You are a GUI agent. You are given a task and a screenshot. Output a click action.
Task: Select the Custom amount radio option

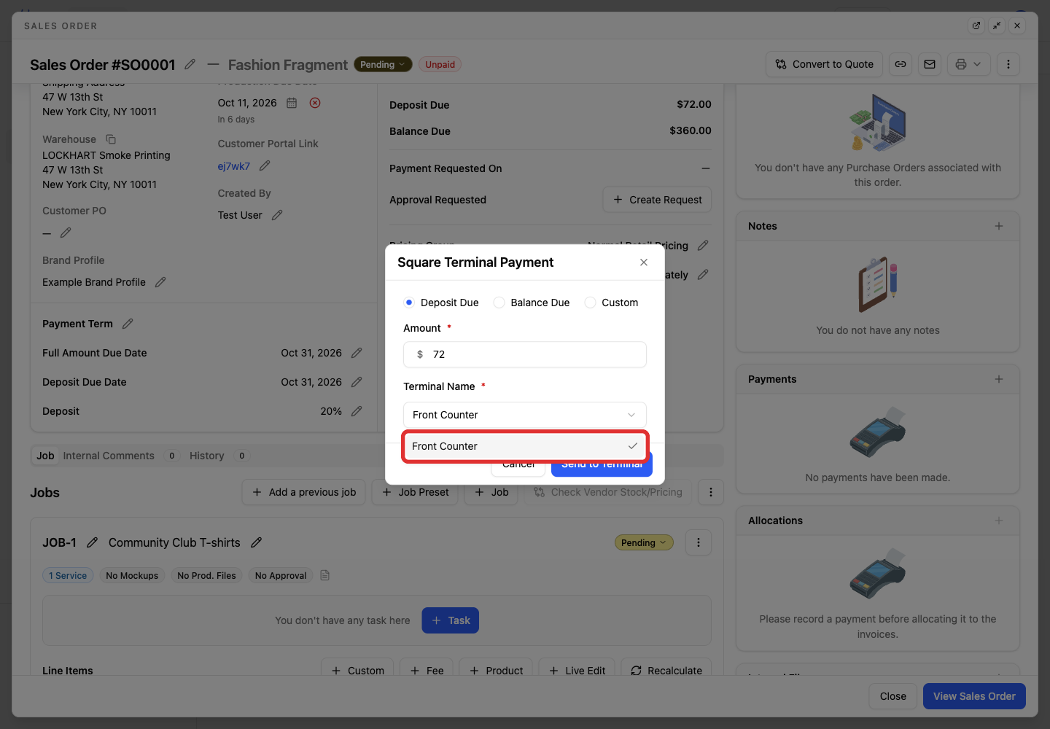coord(591,303)
